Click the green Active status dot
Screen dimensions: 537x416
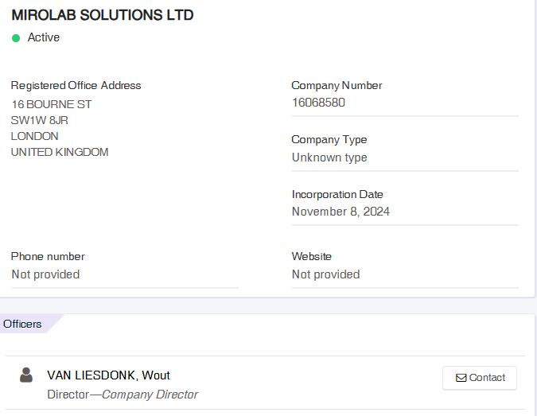coord(16,38)
